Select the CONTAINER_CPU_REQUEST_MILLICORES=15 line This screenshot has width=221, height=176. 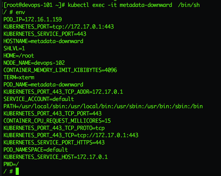coord(57,121)
